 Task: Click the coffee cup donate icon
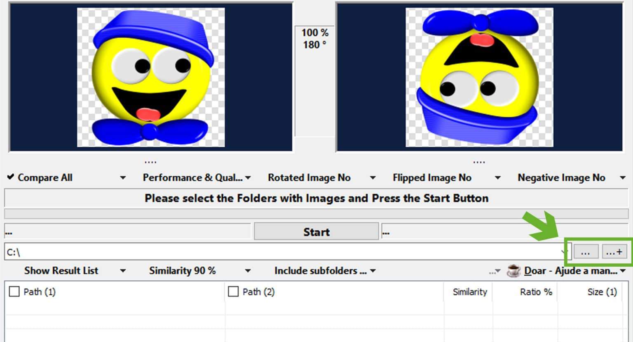tap(513, 271)
